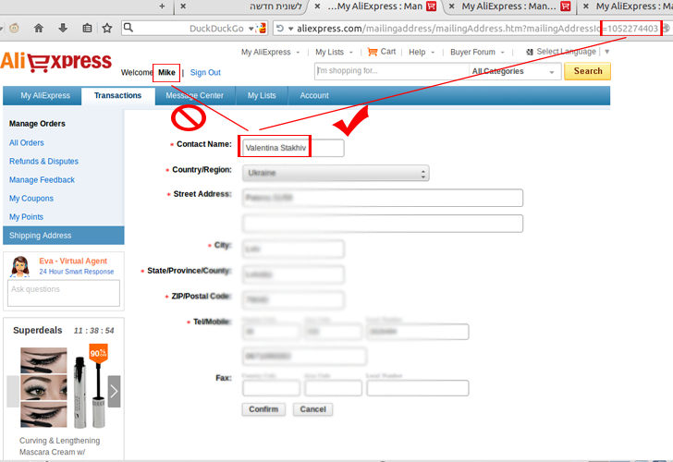
Task: Click Curving & Lengthening Mascara product title
Action: (x=59, y=446)
